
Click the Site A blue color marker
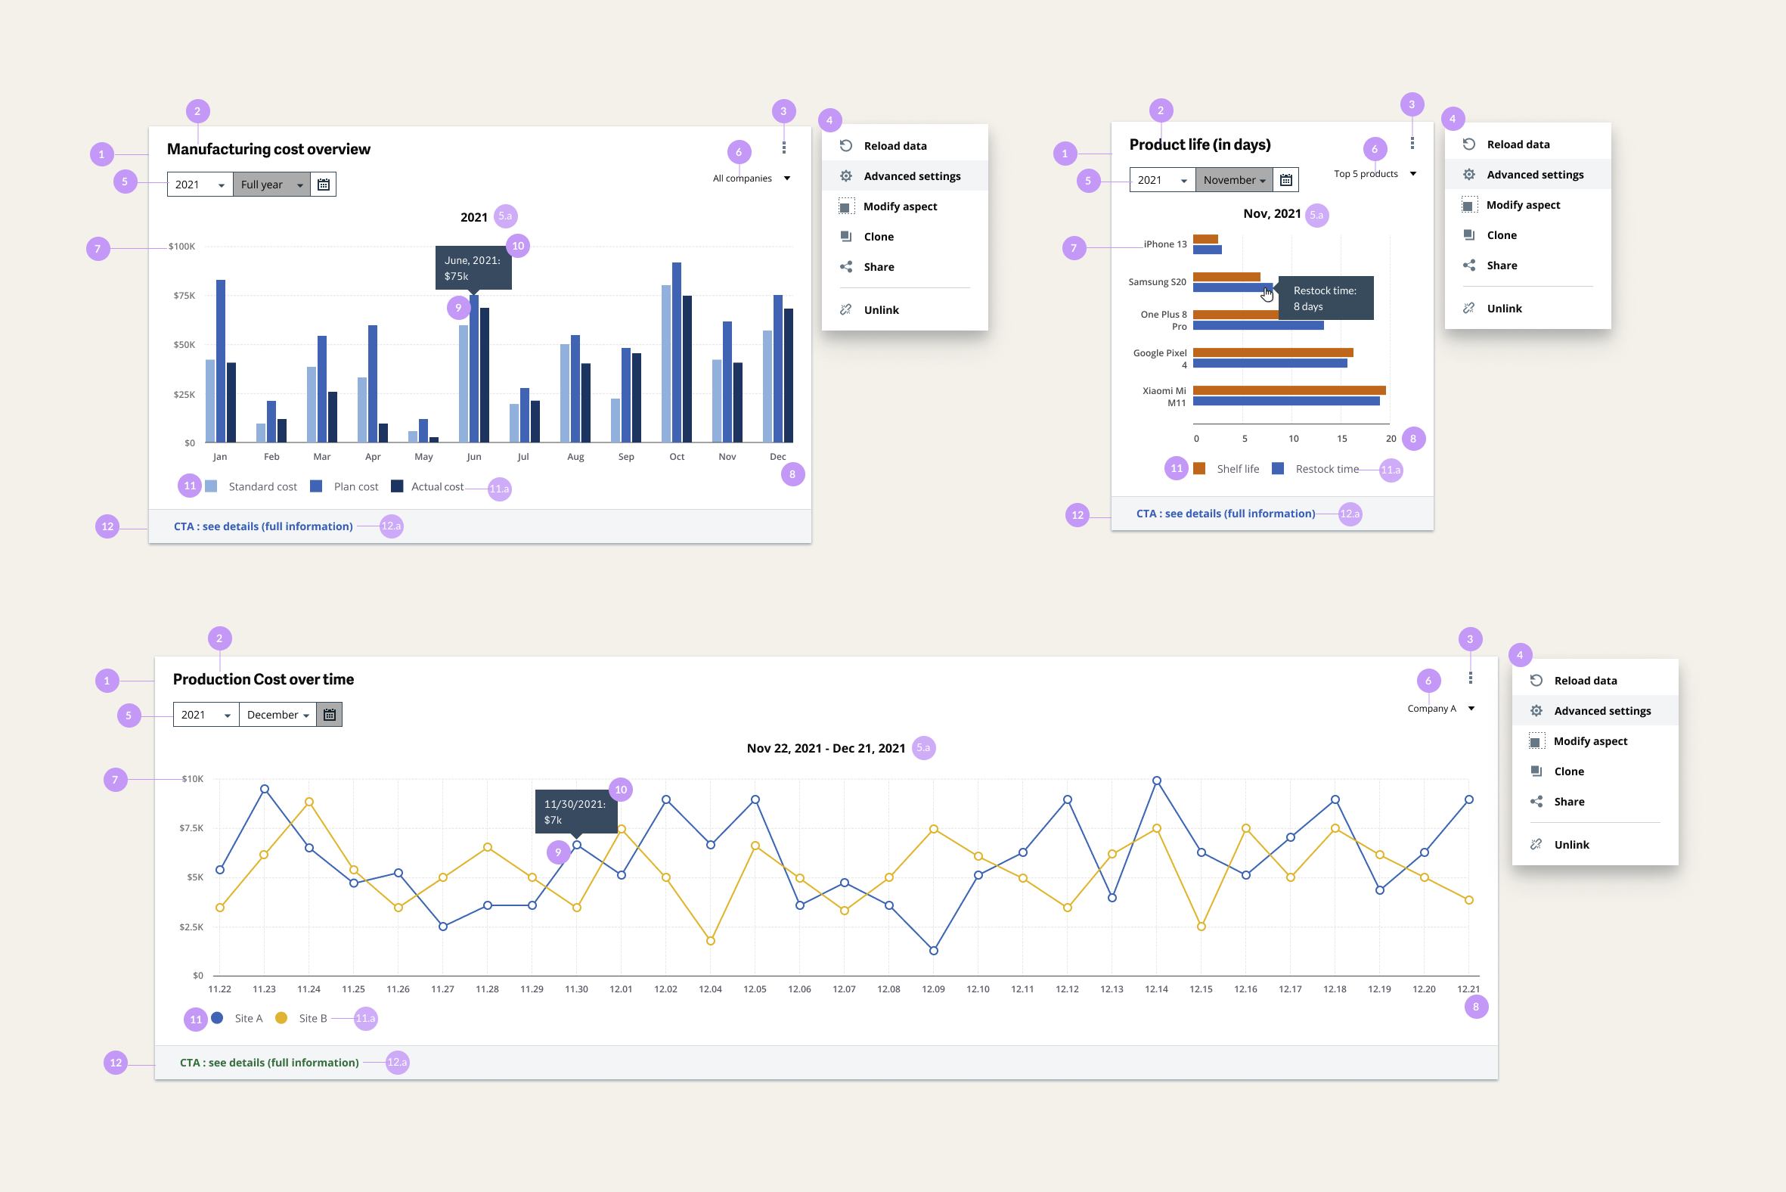pyautogui.click(x=217, y=1018)
